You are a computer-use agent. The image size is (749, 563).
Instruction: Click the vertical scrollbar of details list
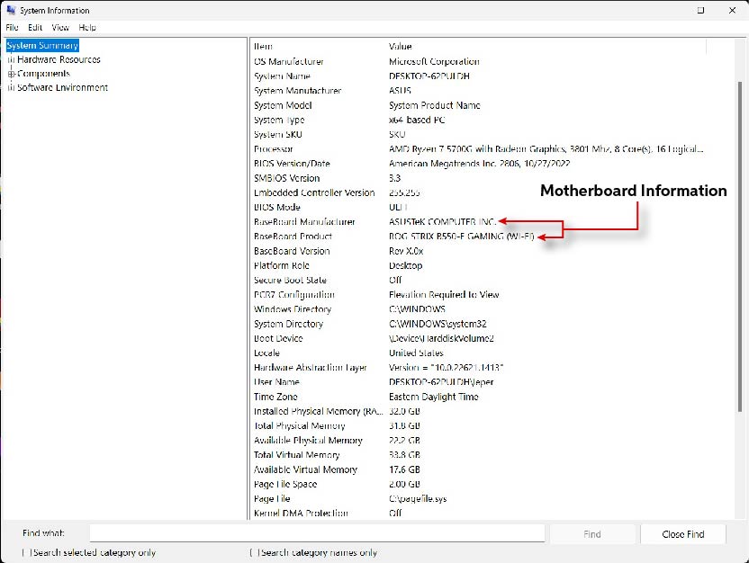(740, 246)
